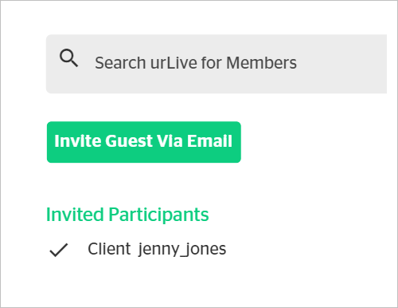Image resolution: width=398 pixels, height=308 pixels.
Task: Click the search lens in the member lookup
Action: point(68,57)
